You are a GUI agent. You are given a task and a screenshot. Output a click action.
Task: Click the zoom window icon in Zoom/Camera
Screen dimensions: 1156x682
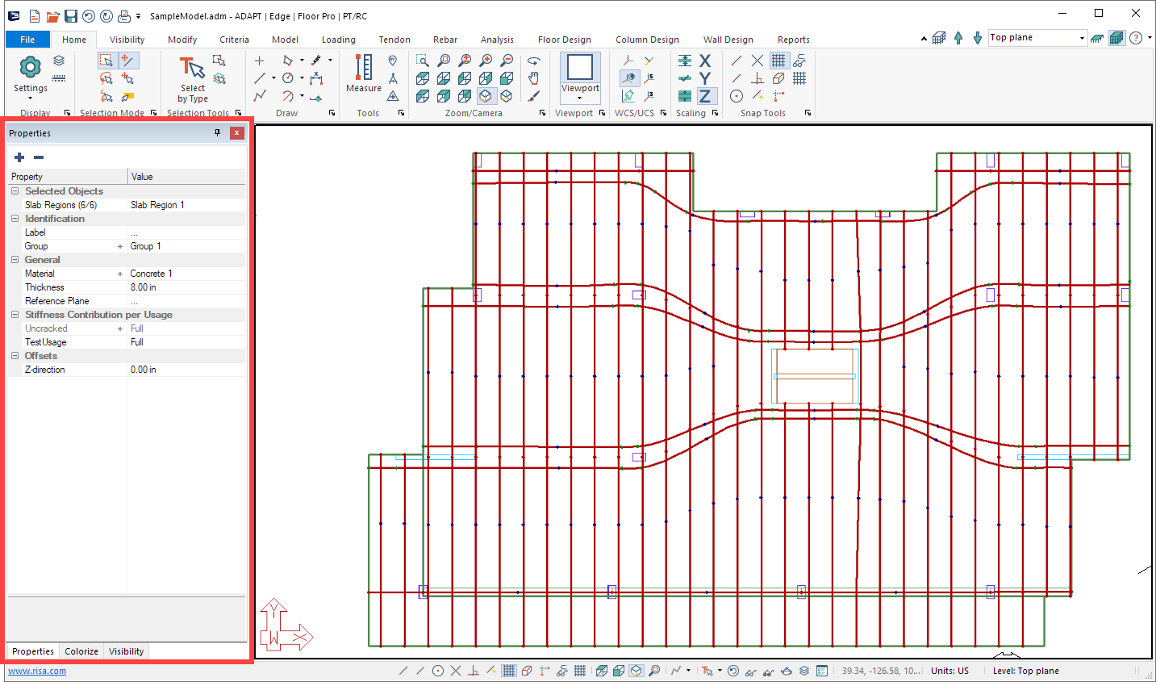(423, 61)
